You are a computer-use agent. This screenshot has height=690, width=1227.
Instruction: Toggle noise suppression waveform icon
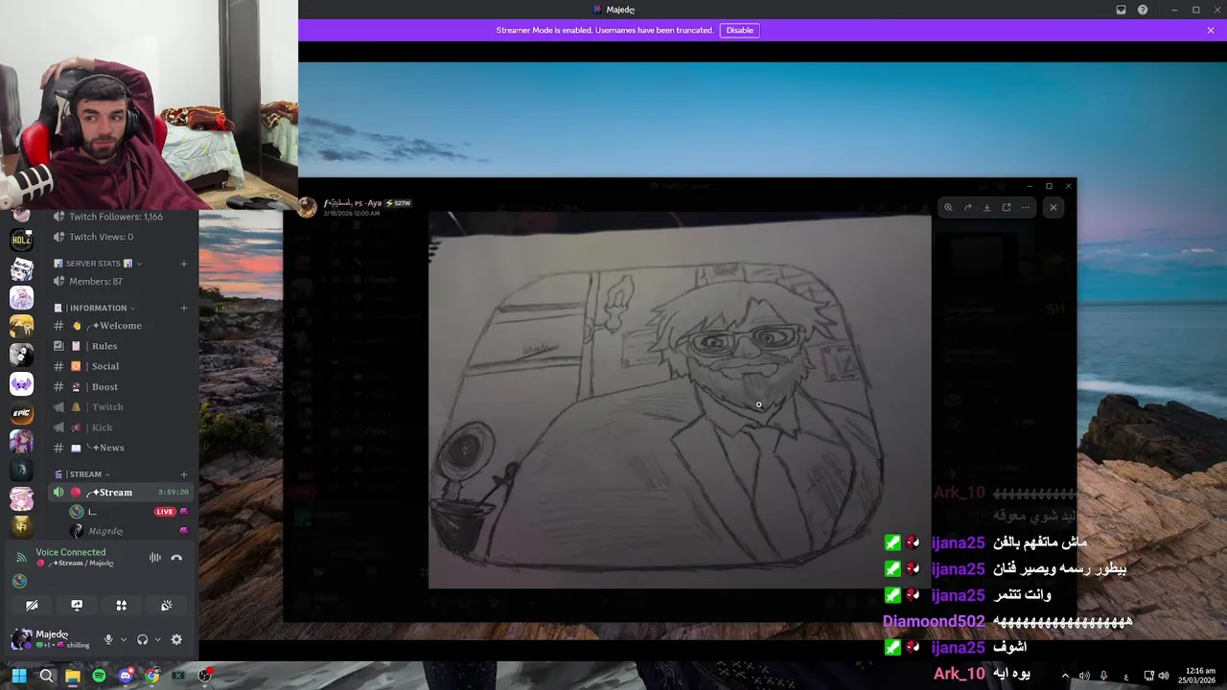coord(154,558)
